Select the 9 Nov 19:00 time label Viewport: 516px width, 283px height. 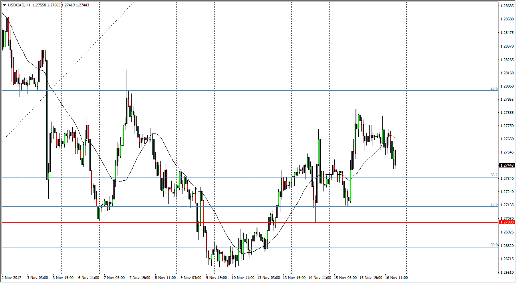tap(217, 277)
